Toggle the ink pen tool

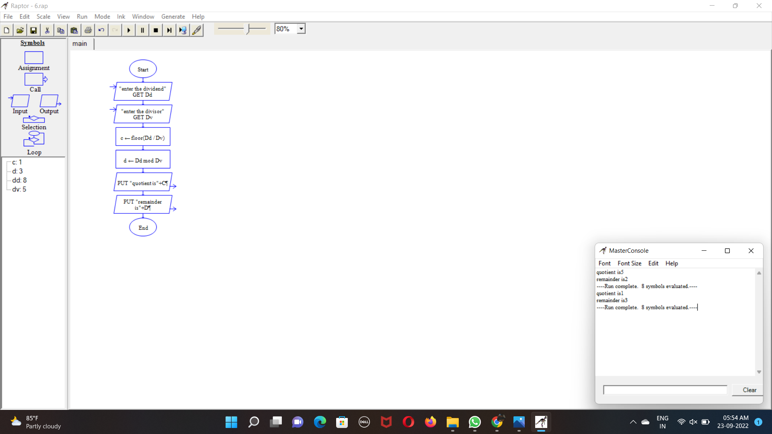(197, 30)
